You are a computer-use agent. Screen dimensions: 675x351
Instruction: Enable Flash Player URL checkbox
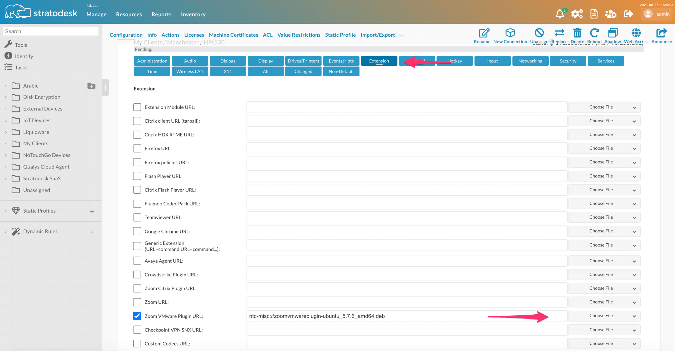(137, 176)
